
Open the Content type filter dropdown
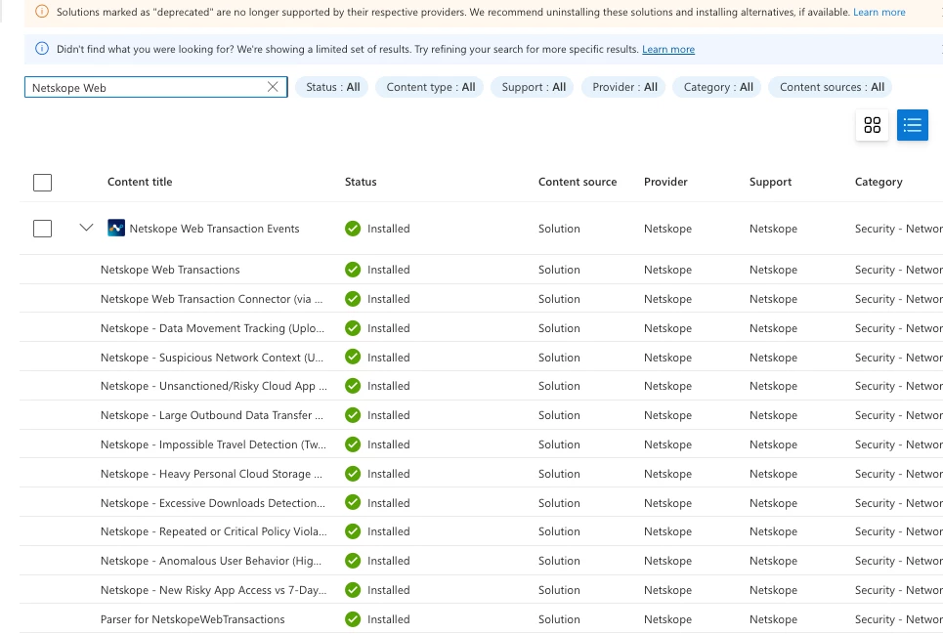point(431,87)
